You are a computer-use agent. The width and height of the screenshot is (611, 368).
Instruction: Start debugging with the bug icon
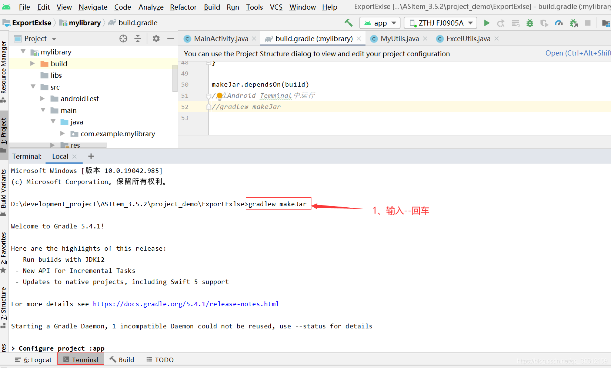coord(530,23)
